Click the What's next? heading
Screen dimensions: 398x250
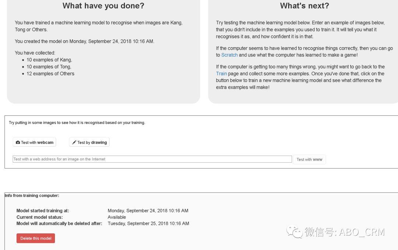304,6
